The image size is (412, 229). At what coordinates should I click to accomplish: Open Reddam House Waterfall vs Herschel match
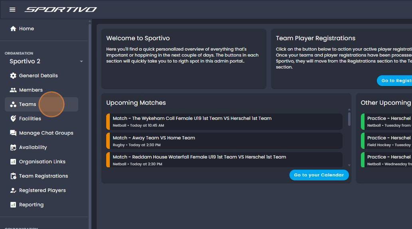[224, 160]
